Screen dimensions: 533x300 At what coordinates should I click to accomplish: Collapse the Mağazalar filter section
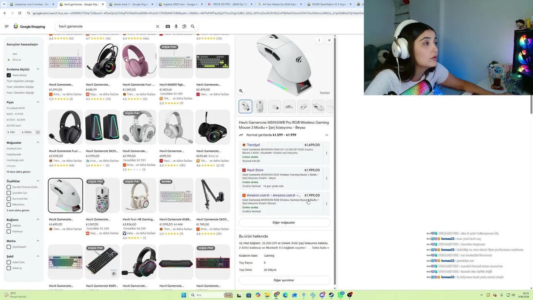pos(38,142)
